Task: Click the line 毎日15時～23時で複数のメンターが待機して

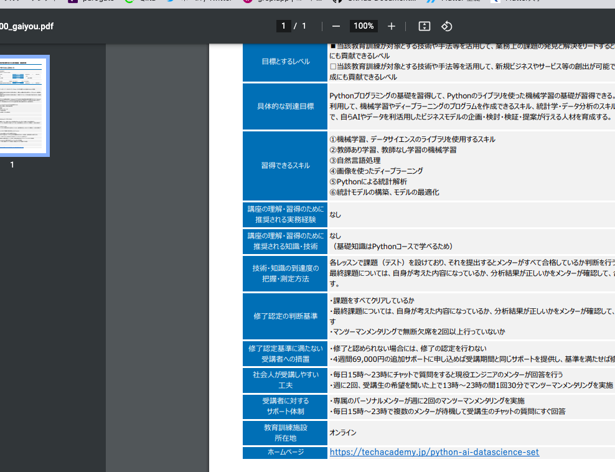Action: tap(448, 411)
